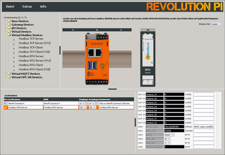Select position 64 row cell
Viewport: 225px width, 155px height.
coord(6,107)
